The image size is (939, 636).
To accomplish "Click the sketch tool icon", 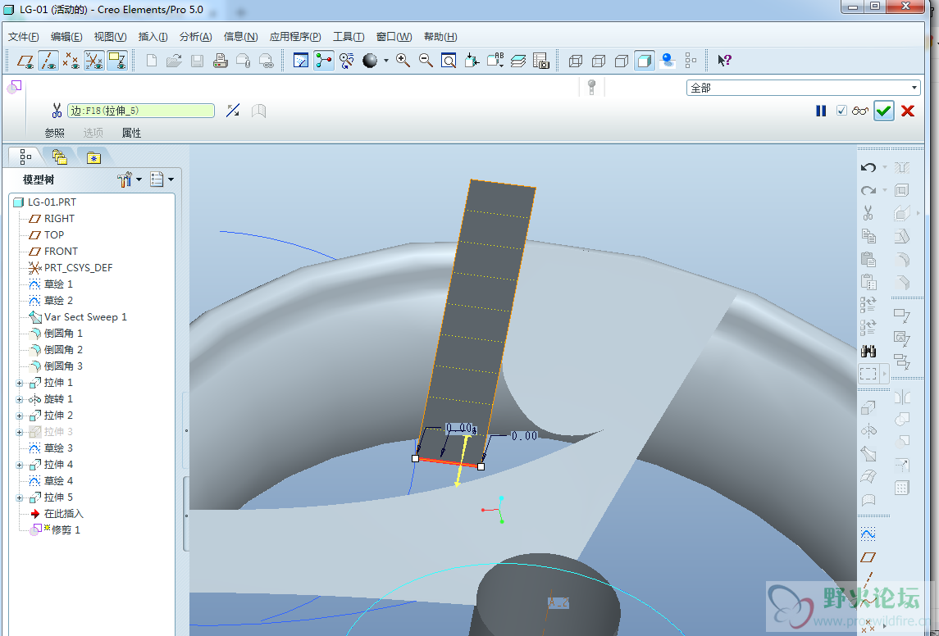I will pyautogui.click(x=868, y=534).
